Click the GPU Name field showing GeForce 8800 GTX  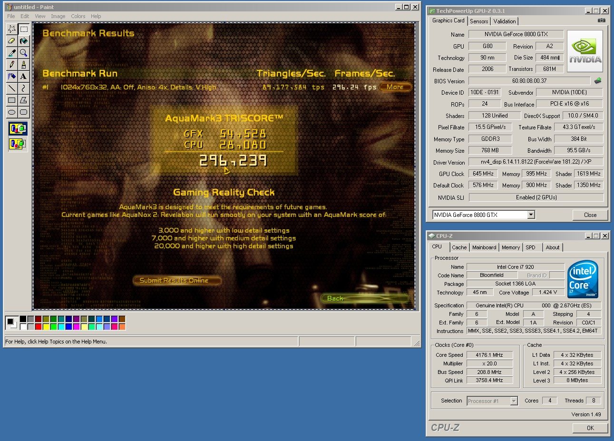tap(516, 34)
